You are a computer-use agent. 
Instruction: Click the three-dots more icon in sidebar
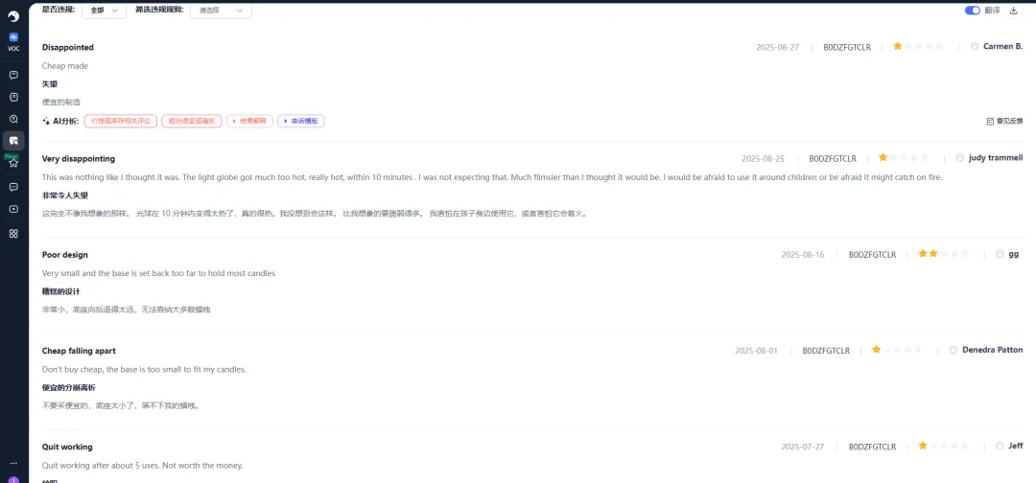point(13,463)
